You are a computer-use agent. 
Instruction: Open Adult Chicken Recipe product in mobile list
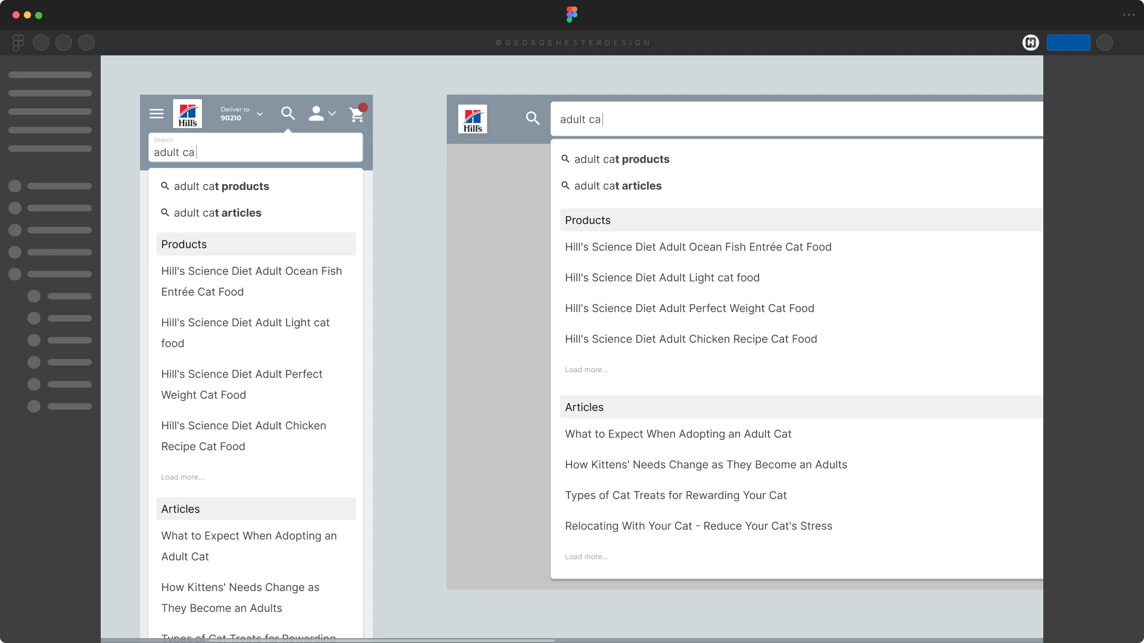(x=244, y=436)
